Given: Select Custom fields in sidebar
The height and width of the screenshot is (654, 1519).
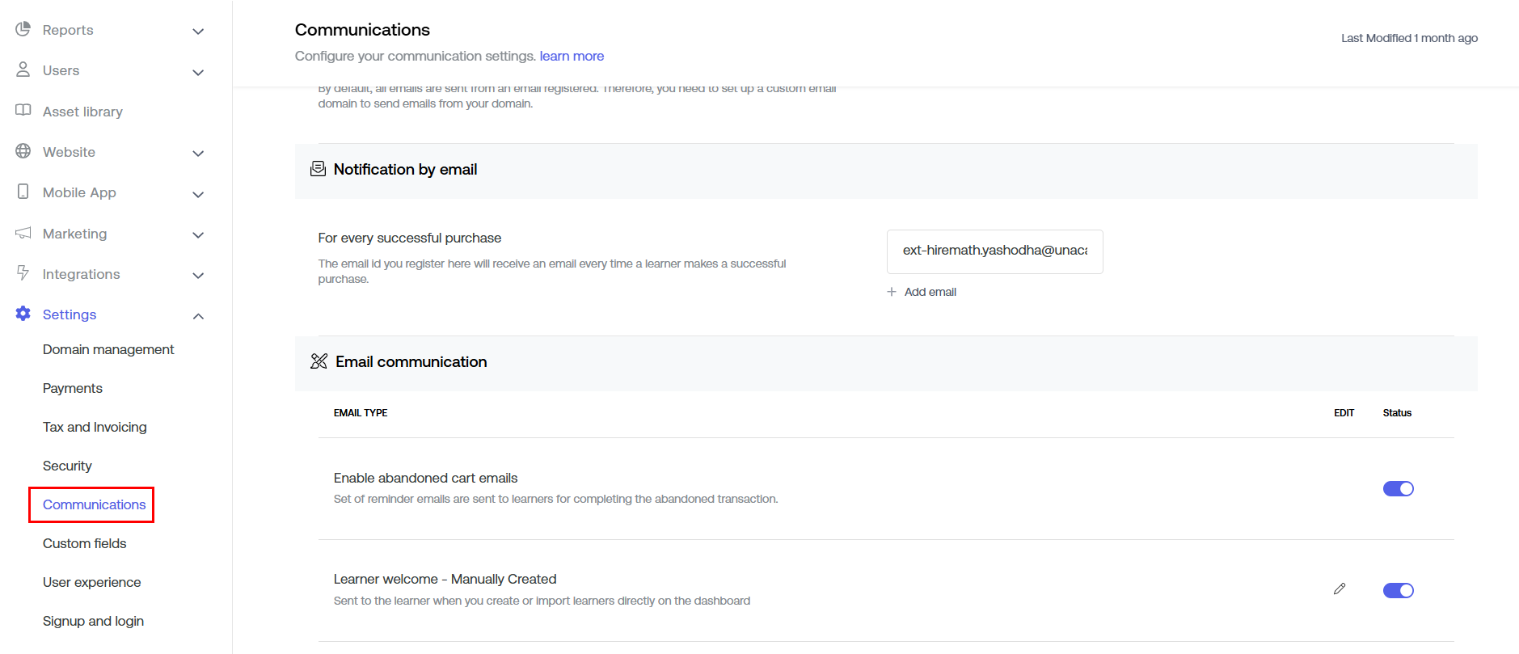Looking at the screenshot, I should (x=85, y=543).
